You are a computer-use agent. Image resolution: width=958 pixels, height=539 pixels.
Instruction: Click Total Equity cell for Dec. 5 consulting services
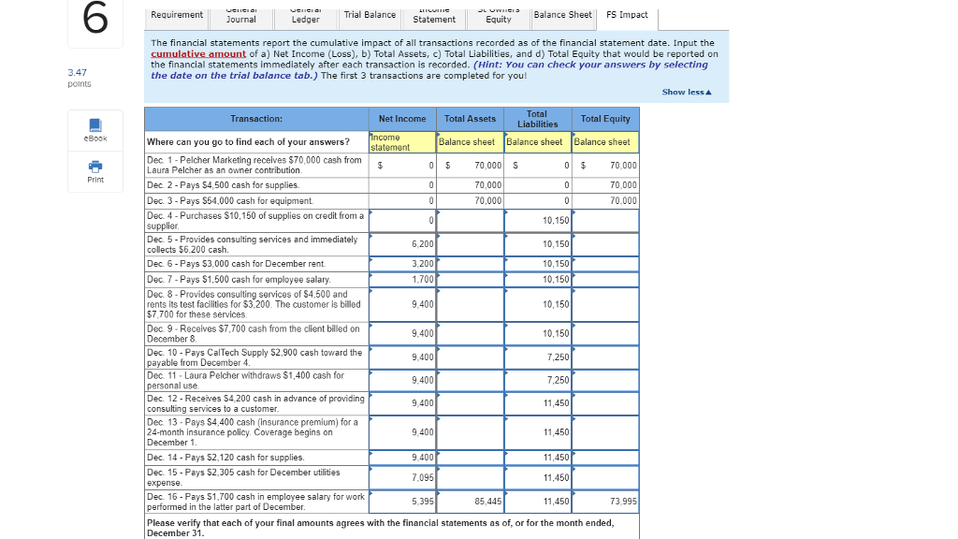pos(605,244)
